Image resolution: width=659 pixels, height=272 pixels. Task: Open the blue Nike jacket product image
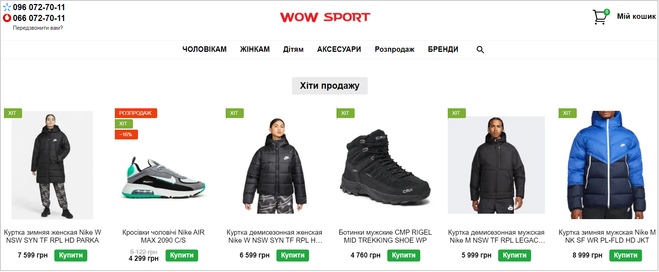(607, 165)
